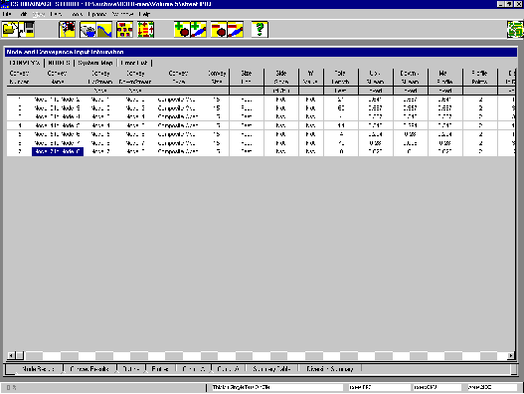Image resolution: width=524 pixels, height=394 pixels.
Task: Click the red and green arrows list icon
Action: point(146,30)
